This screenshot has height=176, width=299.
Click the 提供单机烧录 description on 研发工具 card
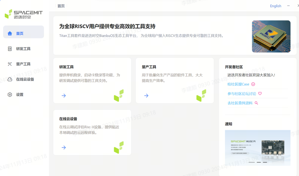[90, 78]
